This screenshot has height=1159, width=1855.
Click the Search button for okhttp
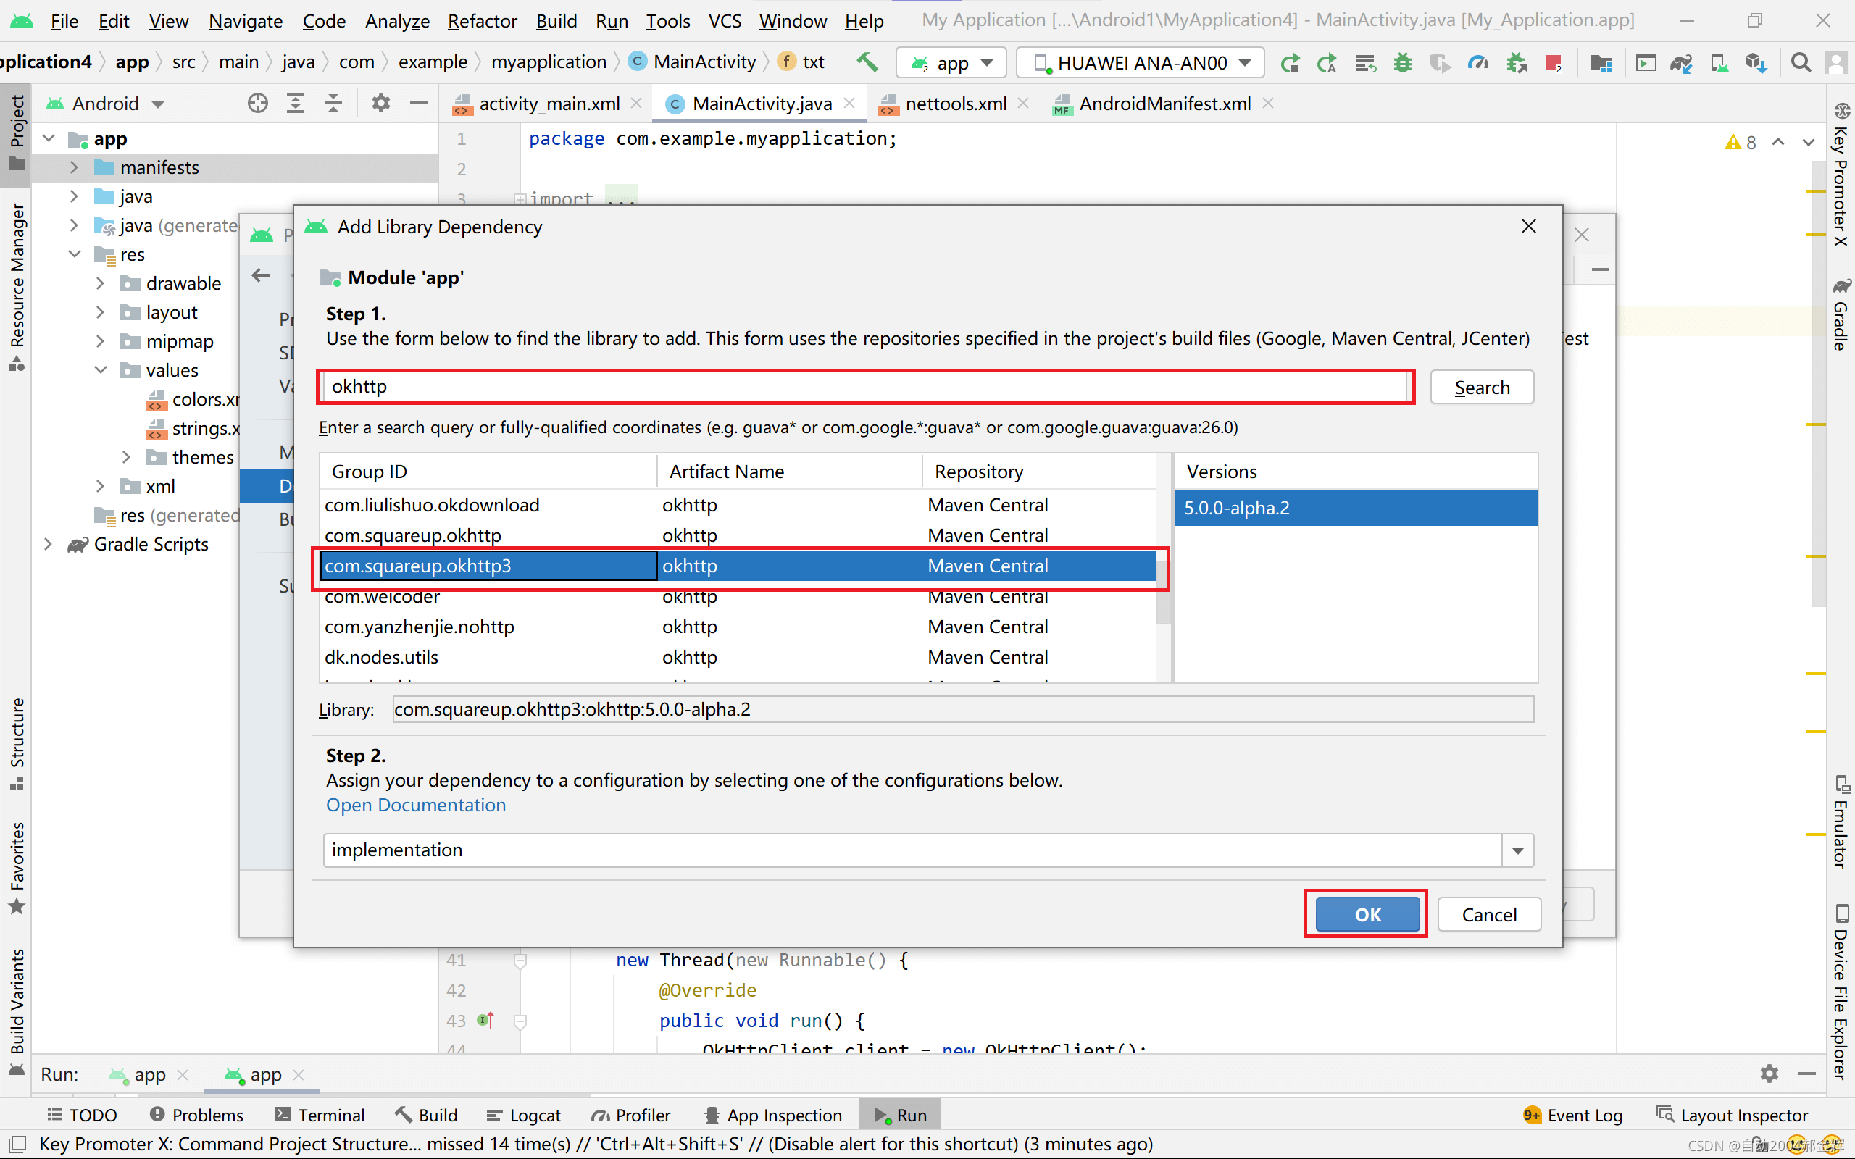point(1483,388)
